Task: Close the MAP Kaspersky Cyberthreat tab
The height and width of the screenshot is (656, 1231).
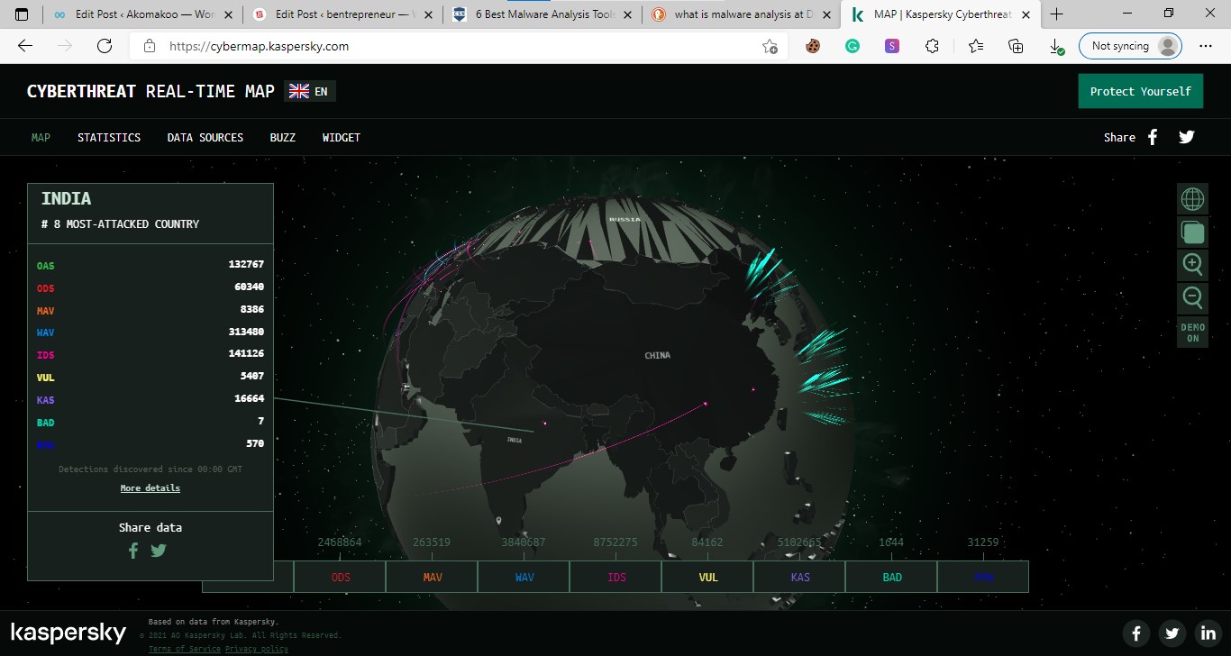Action: coord(1026,14)
